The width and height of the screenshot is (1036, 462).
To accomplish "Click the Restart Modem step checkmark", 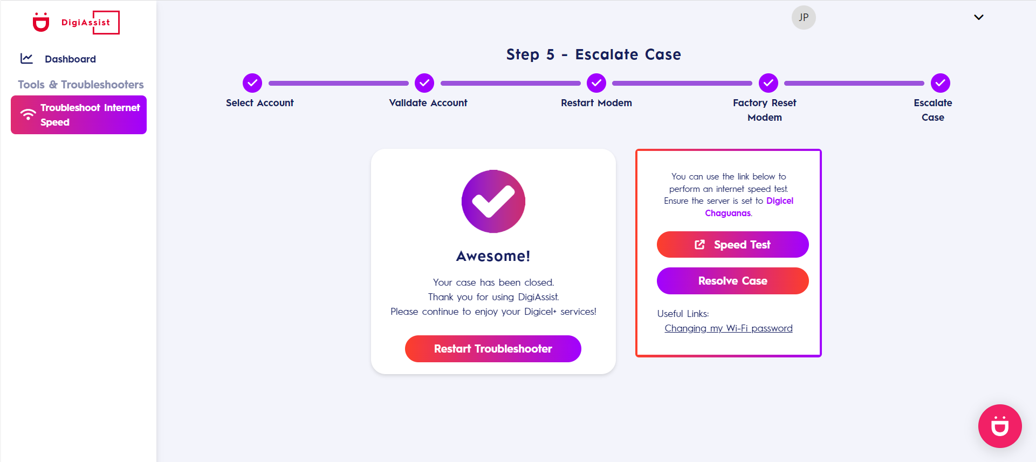I will pyautogui.click(x=596, y=83).
